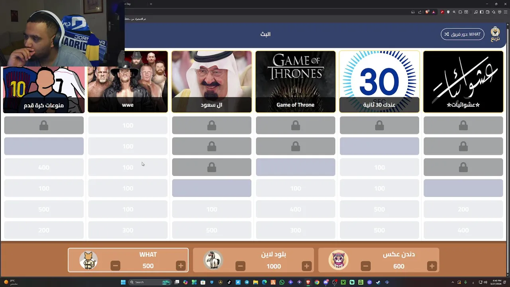This screenshot has width=510, height=287.
Task: Open the wwe category card
Action: [128, 82]
